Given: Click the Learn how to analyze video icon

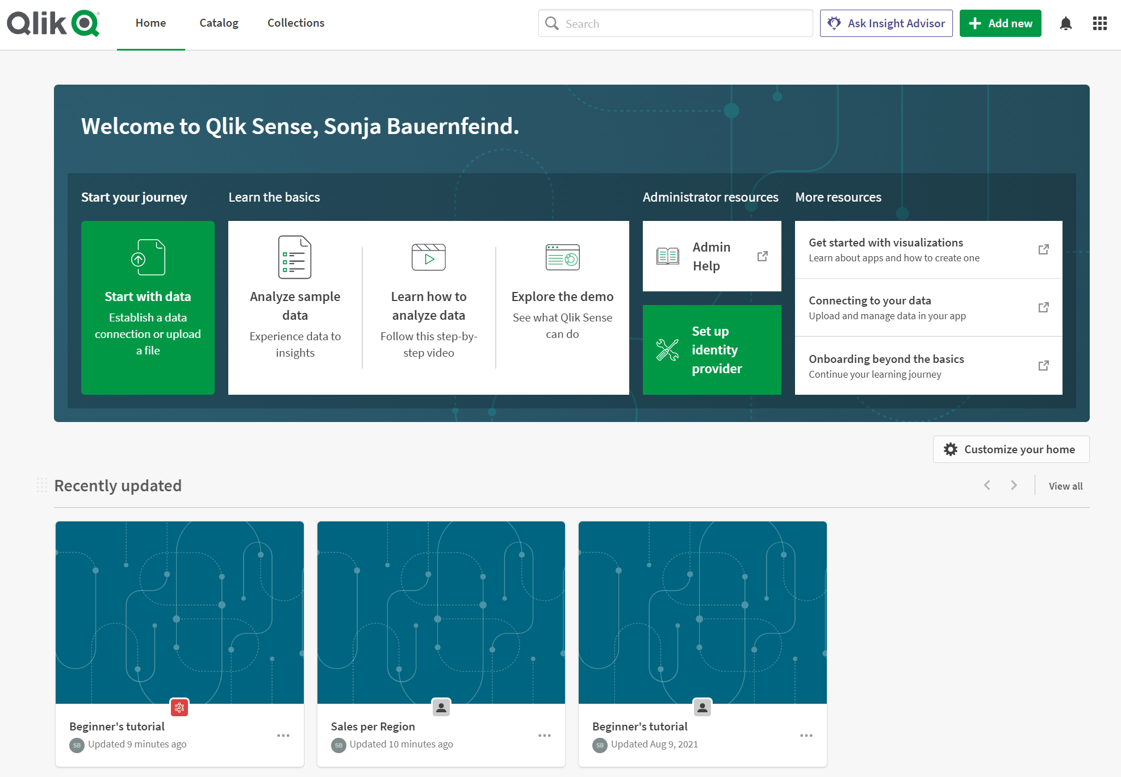Looking at the screenshot, I should (x=428, y=257).
